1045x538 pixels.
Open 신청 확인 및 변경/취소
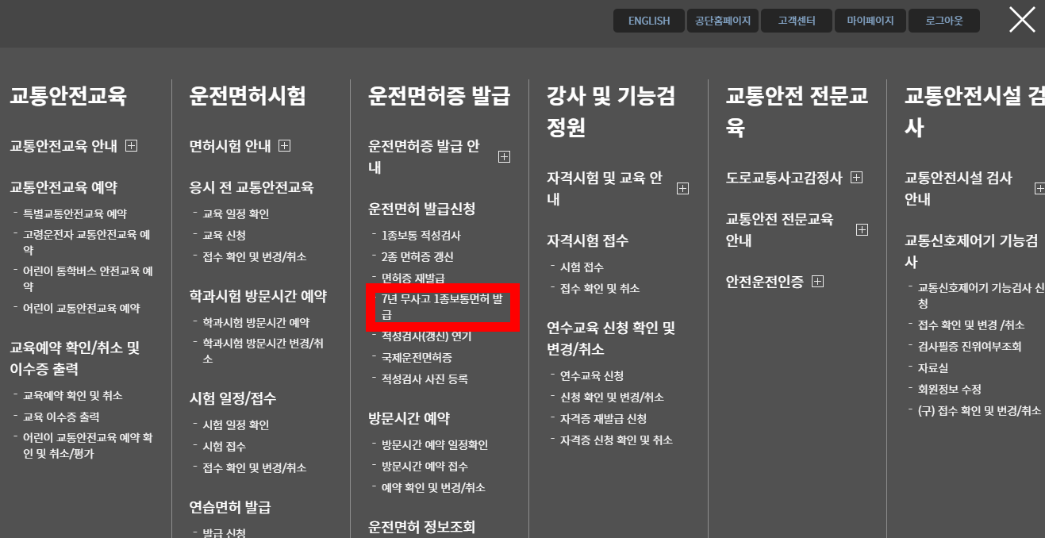click(x=612, y=398)
